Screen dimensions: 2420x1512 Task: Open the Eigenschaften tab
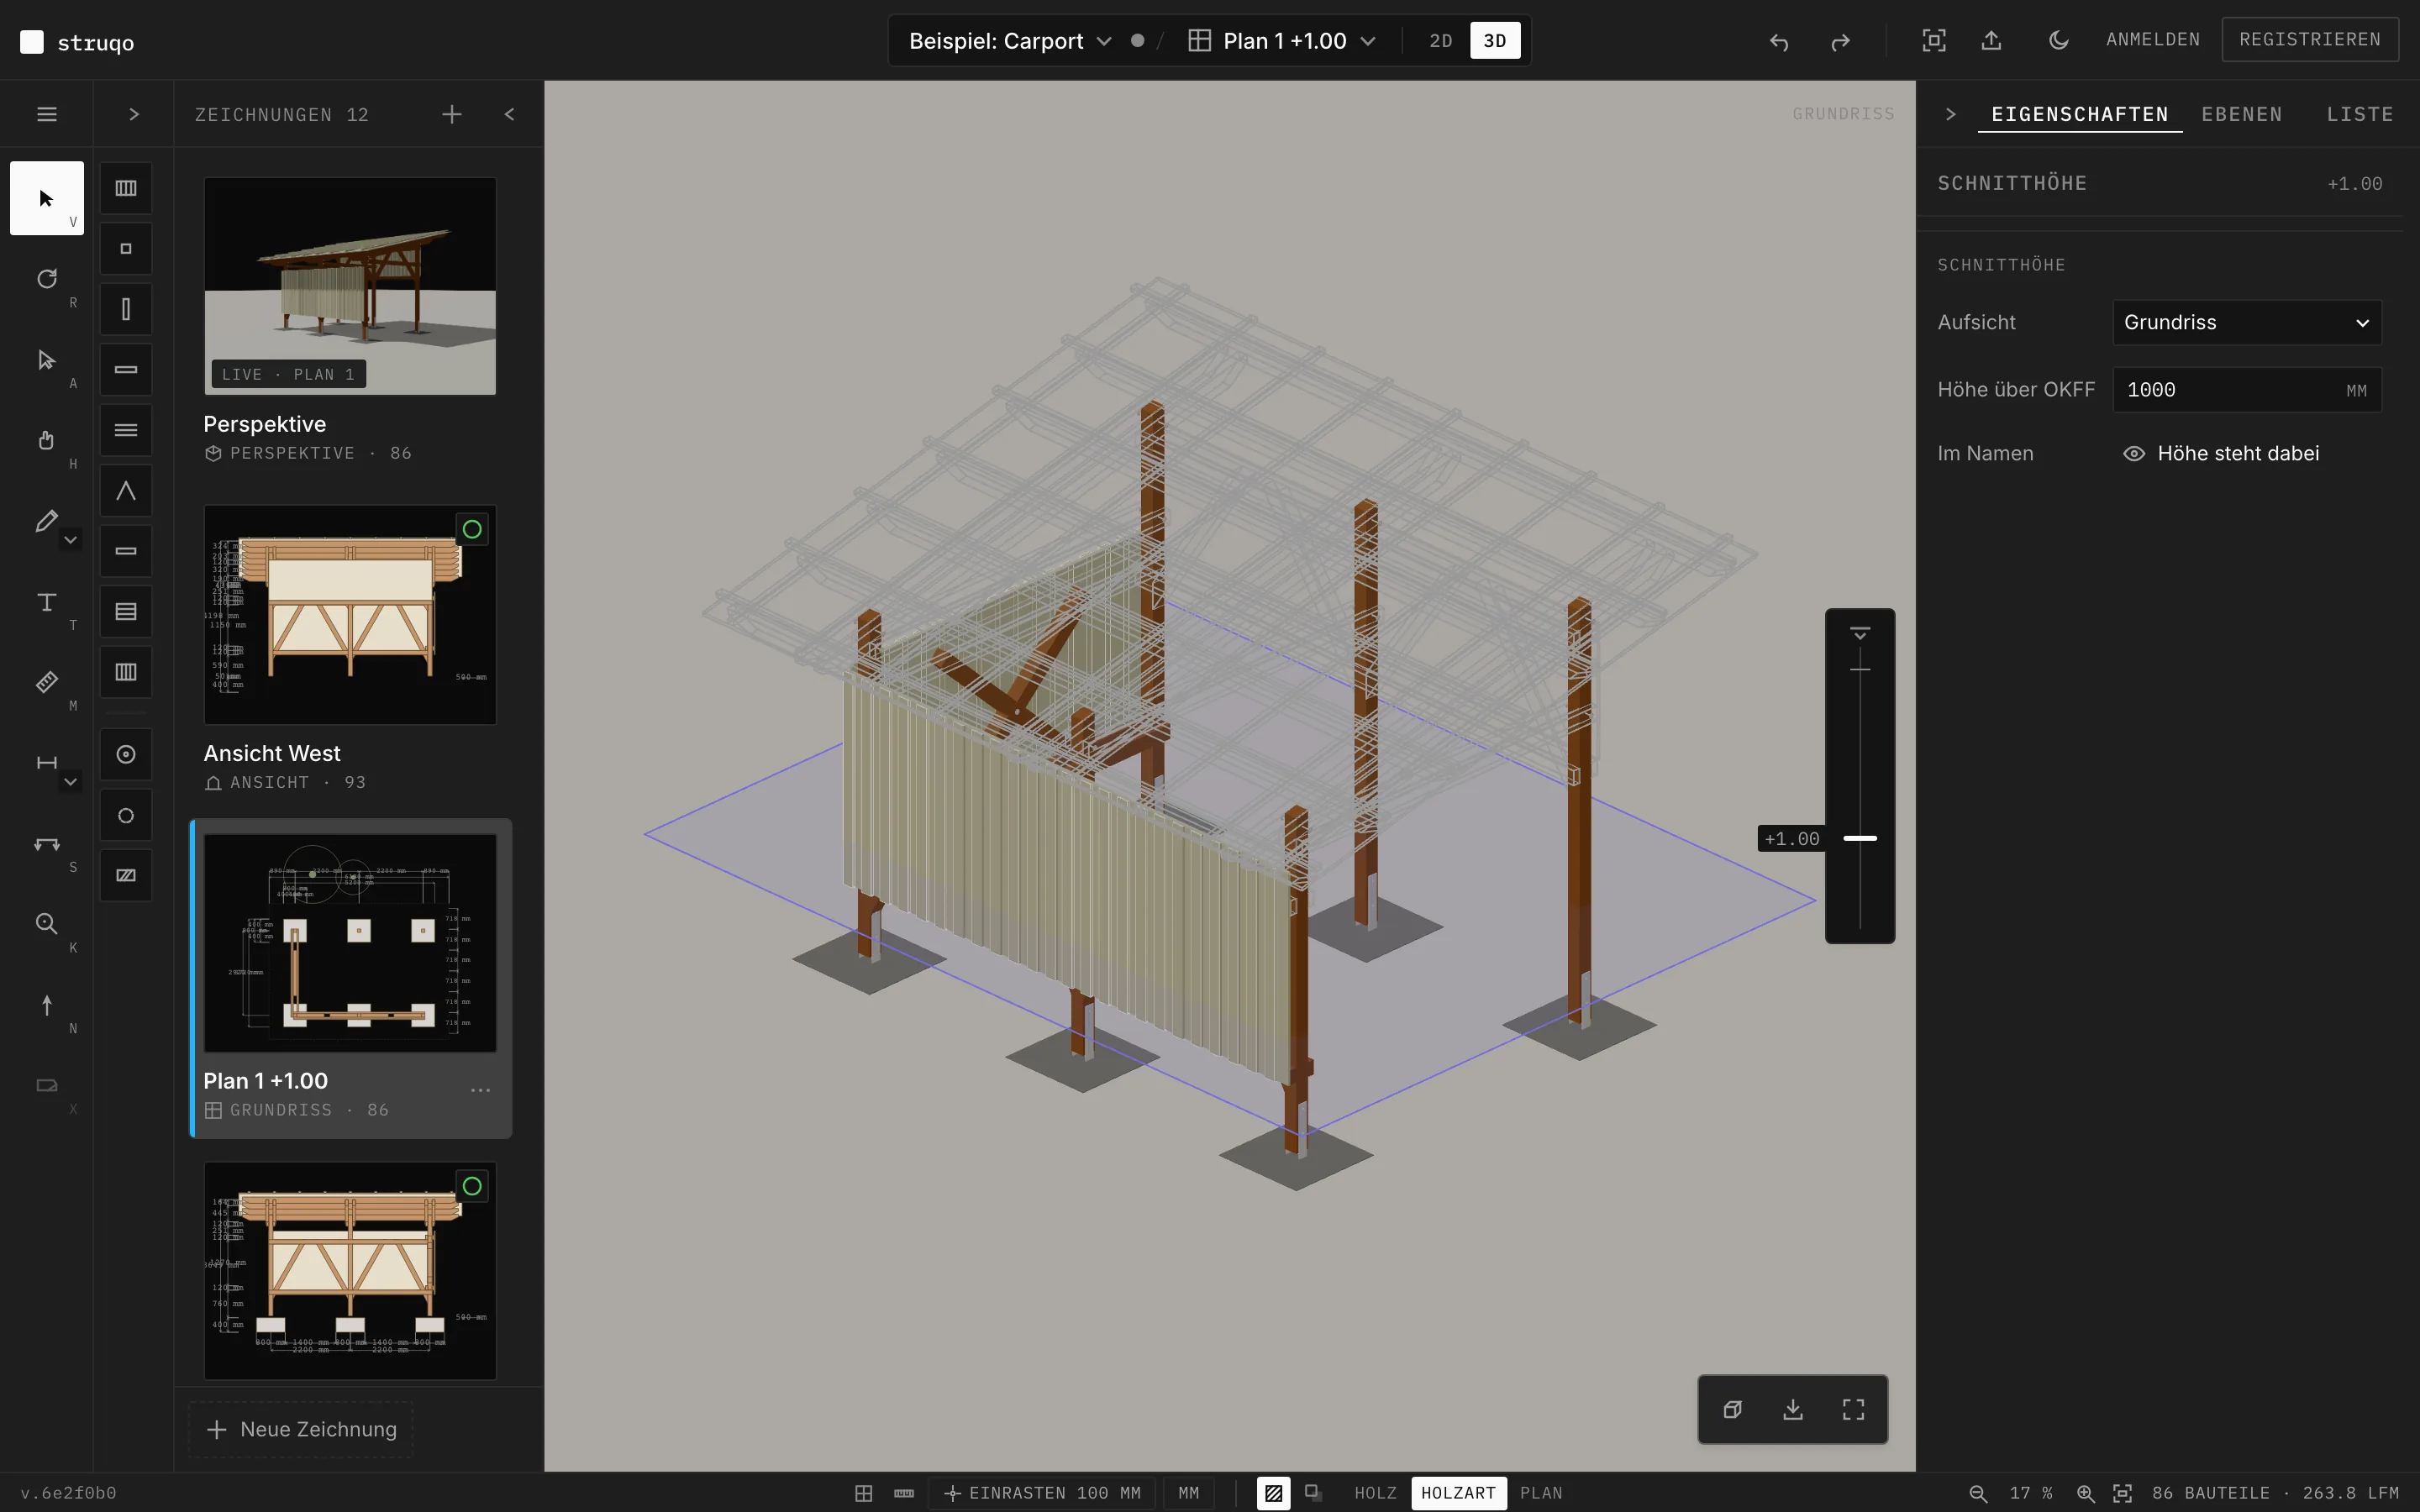coord(2079,114)
